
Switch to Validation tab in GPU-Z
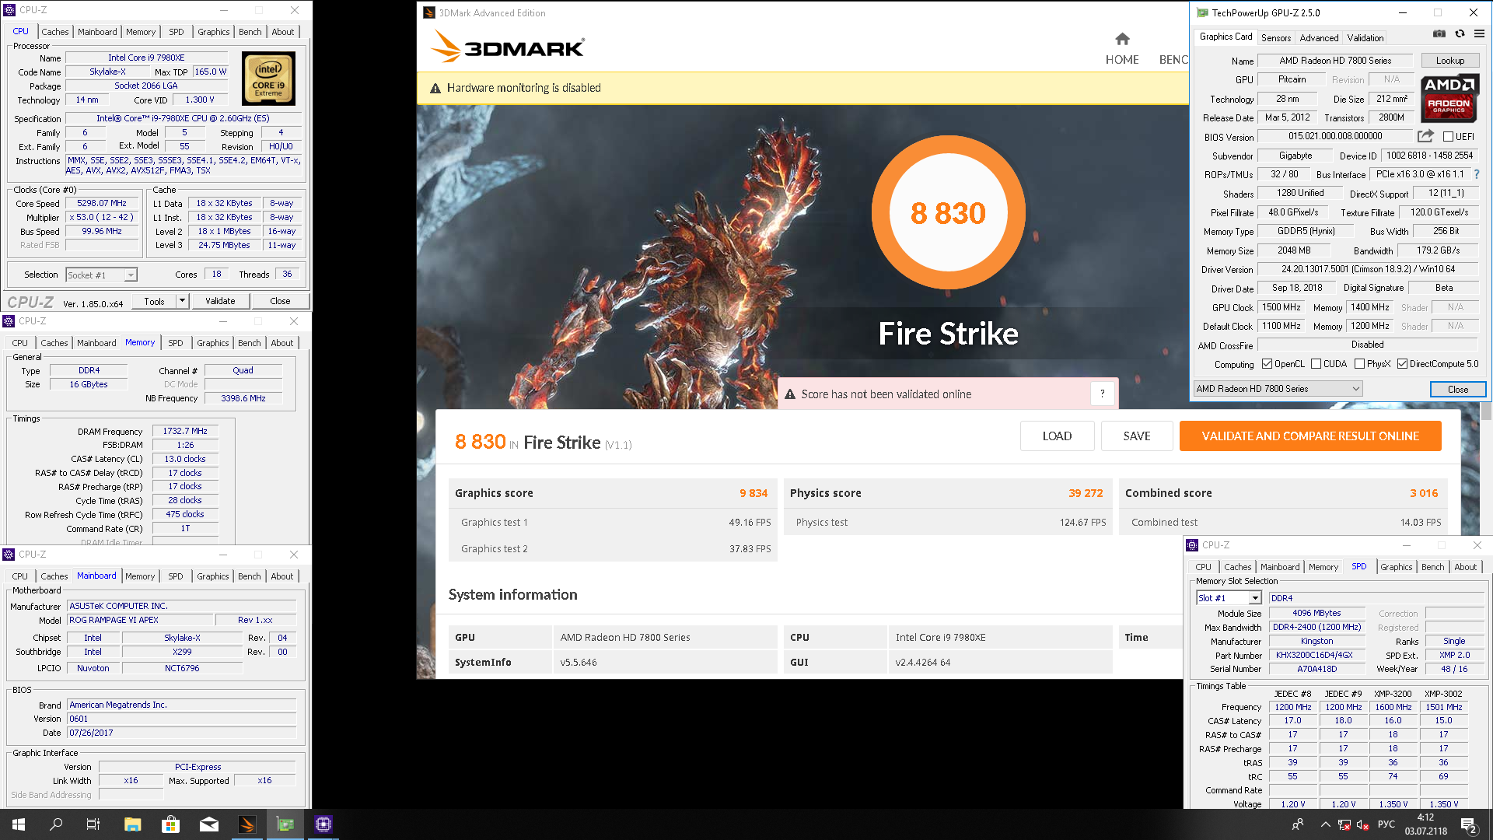point(1365,37)
